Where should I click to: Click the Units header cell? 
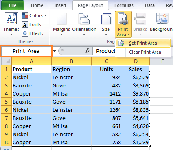[107, 69]
